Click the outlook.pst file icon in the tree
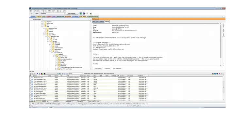The height and width of the screenshot is (119, 245). pyautogui.click(x=55, y=53)
